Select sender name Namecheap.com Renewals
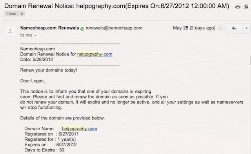 click(x=50, y=28)
